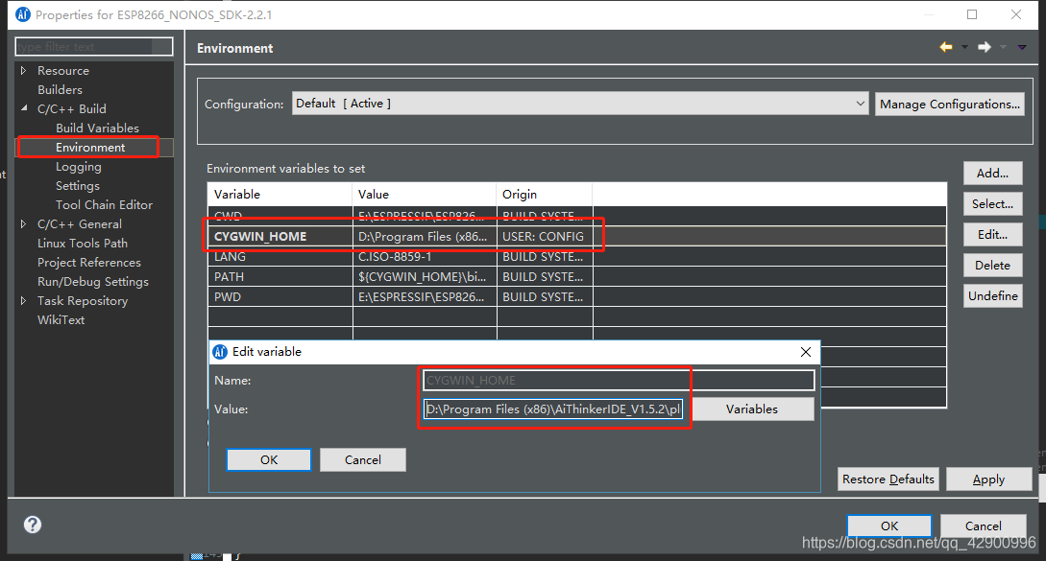This screenshot has height=561, width=1046.
Task: Select the PATH variable row
Action: [x=576, y=276]
